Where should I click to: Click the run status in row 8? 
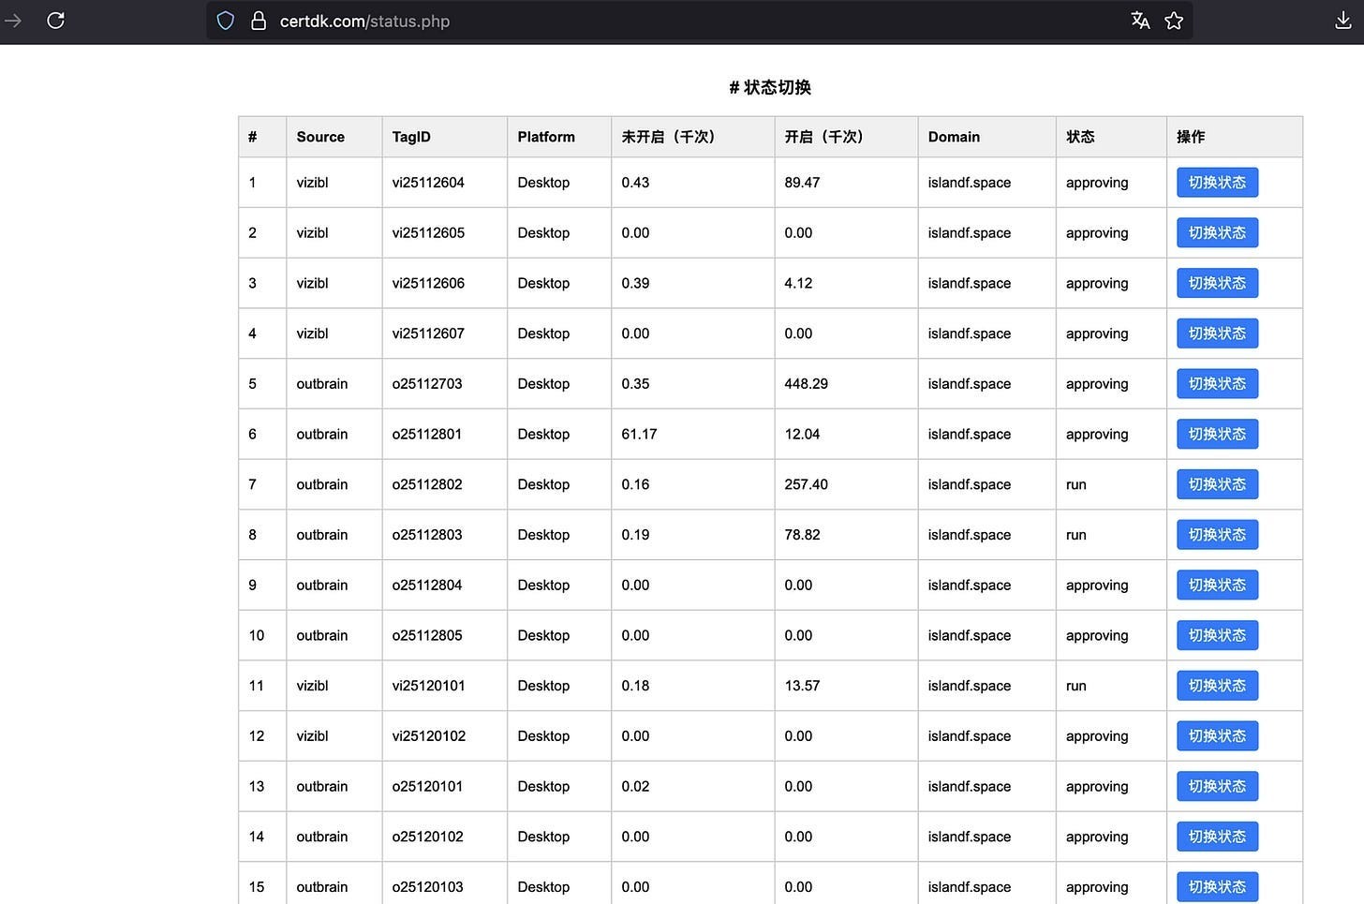[1075, 536]
